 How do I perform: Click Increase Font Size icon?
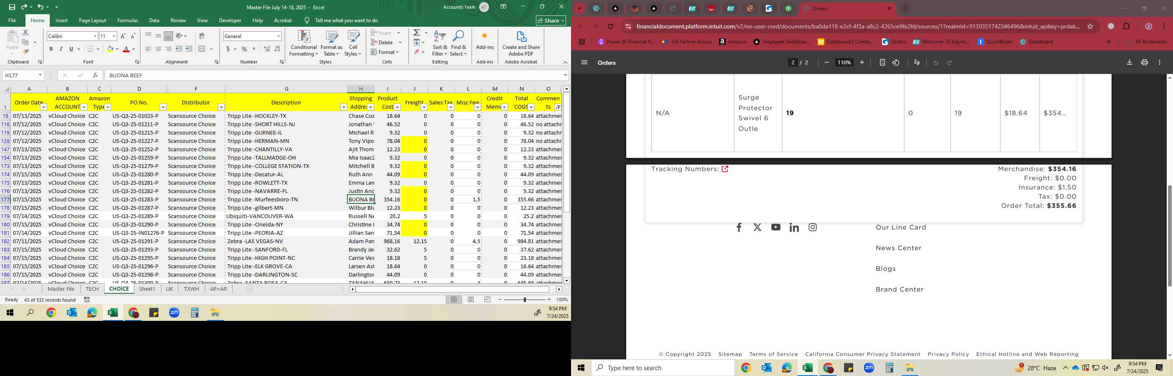(x=123, y=36)
